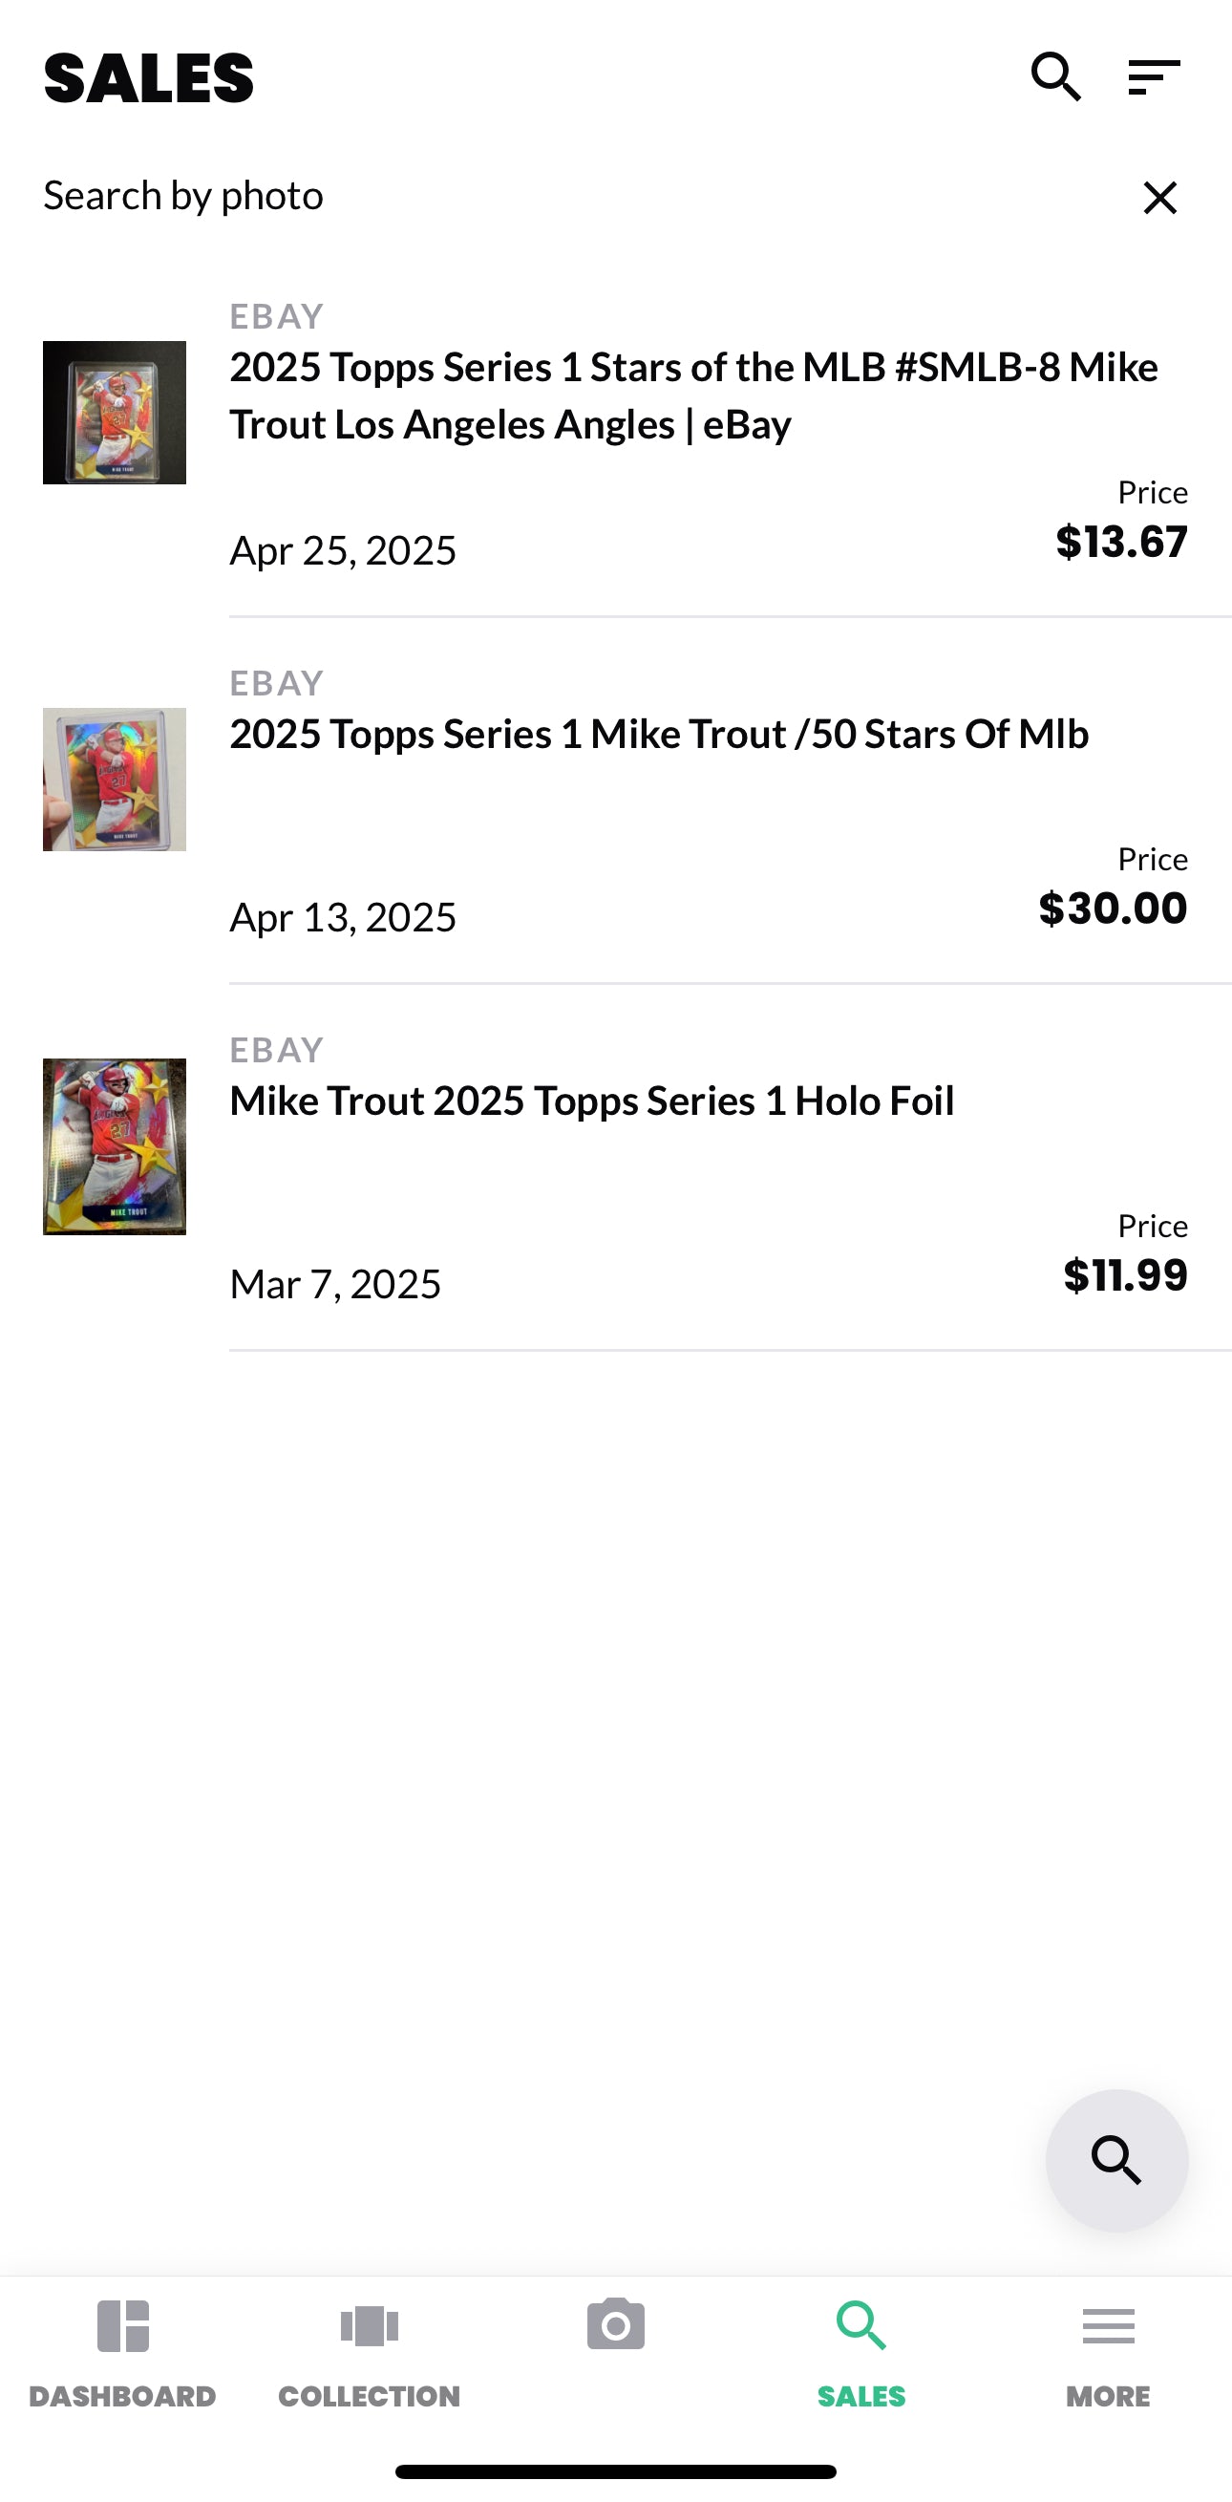The height and width of the screenshot is (2502, 1232).
Task: Open the camera scan icon
Action: coord(615,2324)
